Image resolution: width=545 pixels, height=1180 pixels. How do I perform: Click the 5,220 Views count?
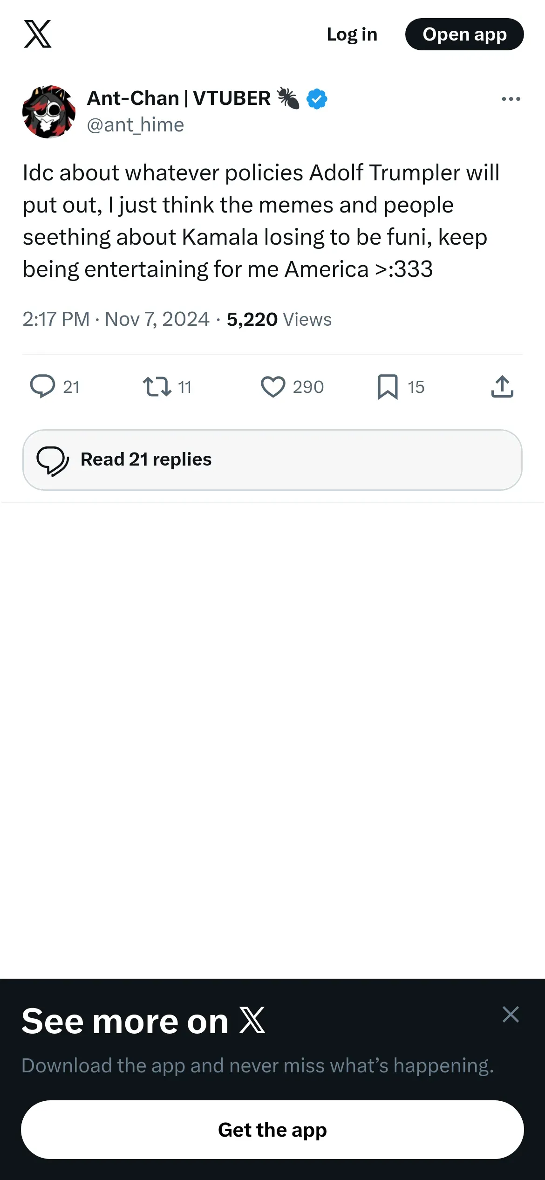(x=279, y=320)
